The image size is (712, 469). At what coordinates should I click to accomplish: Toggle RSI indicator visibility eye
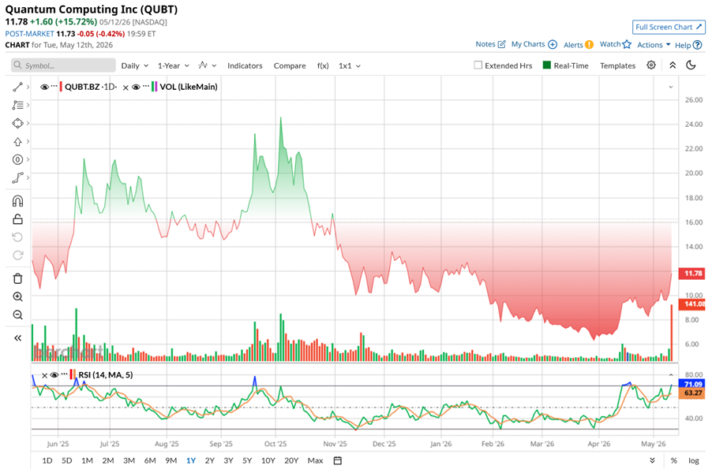coord(54,374)
